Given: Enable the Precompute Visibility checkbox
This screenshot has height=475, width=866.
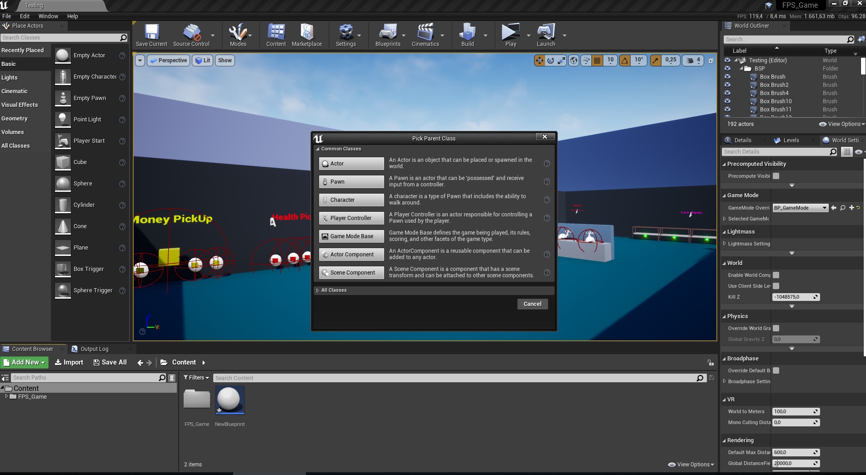Looking at the screenshot, I should pyautogui.click(x=776, y=176).
